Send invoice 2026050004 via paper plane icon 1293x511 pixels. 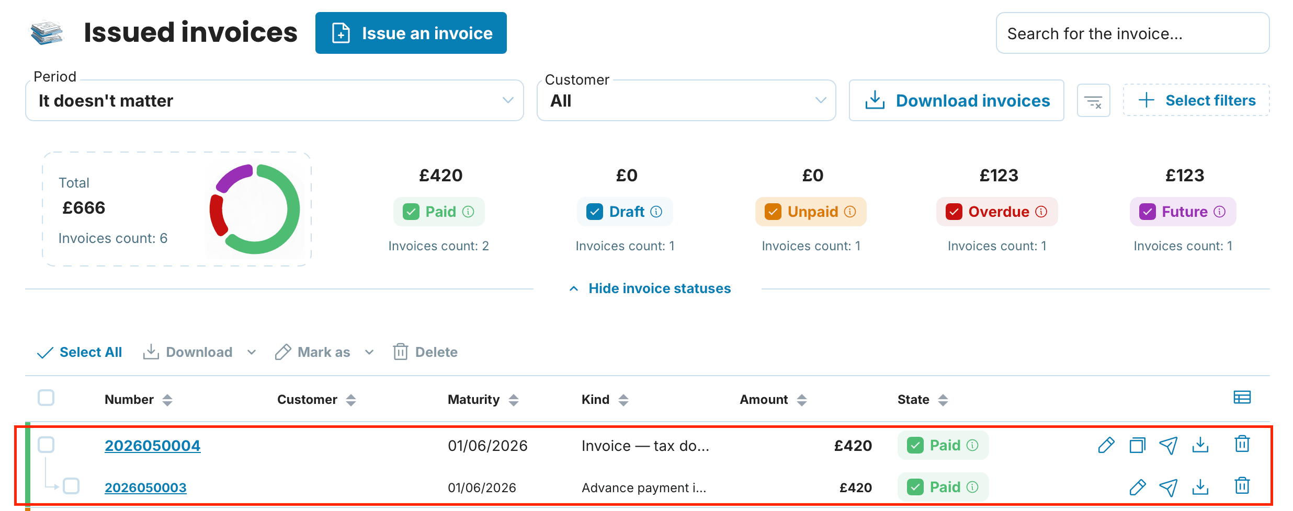tap(1169, 445)
